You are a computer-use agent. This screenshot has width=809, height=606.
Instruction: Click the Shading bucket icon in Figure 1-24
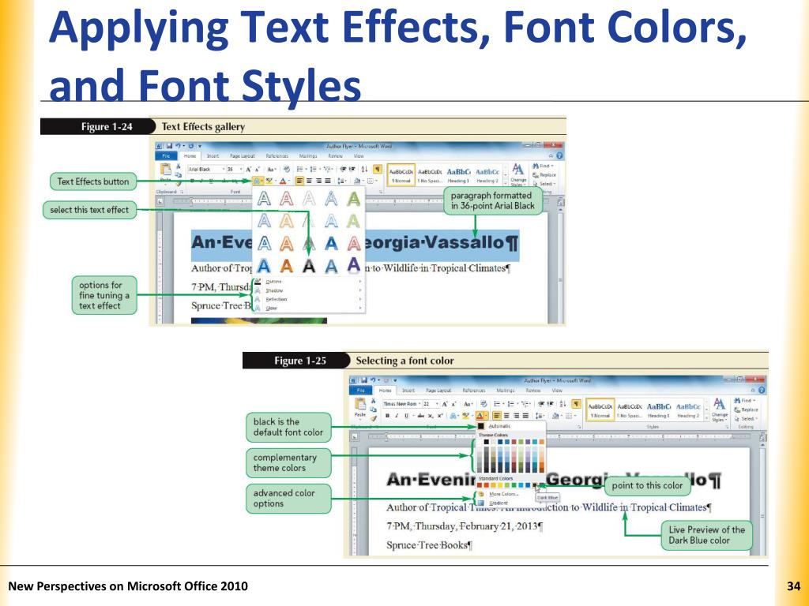pos(358,181)
